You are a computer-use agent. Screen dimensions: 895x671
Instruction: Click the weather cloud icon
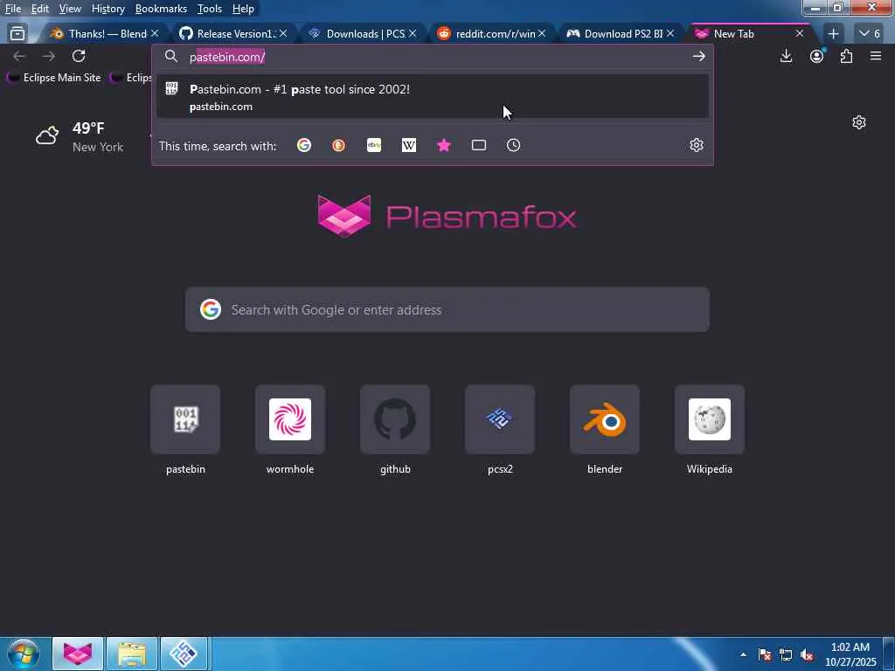tap(47, 135)
